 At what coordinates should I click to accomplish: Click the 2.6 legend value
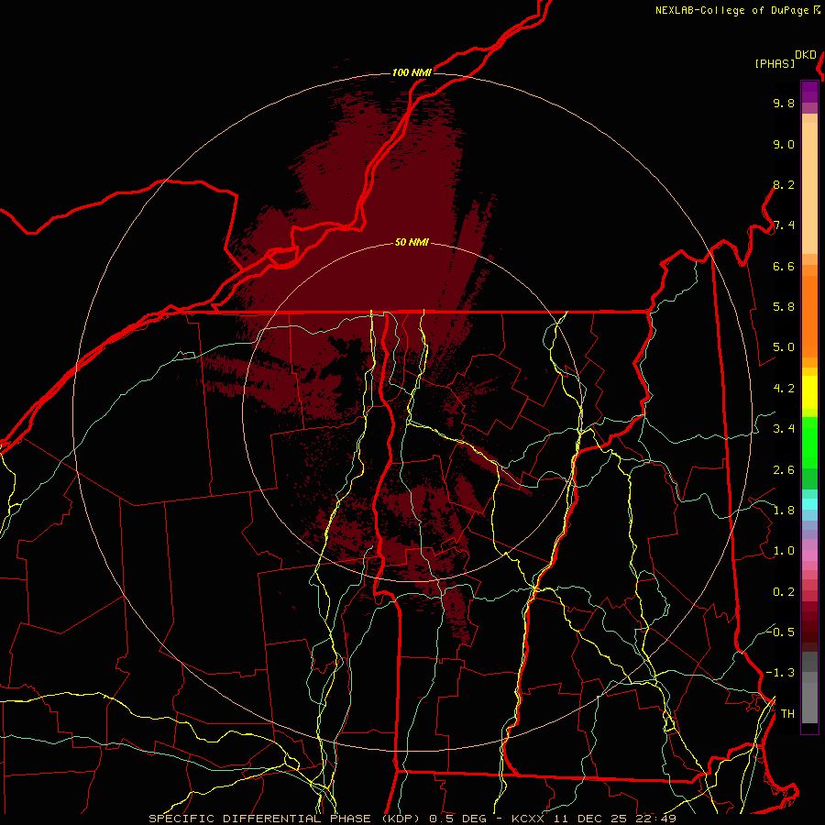pyautogui.click(x=784, y=470)
